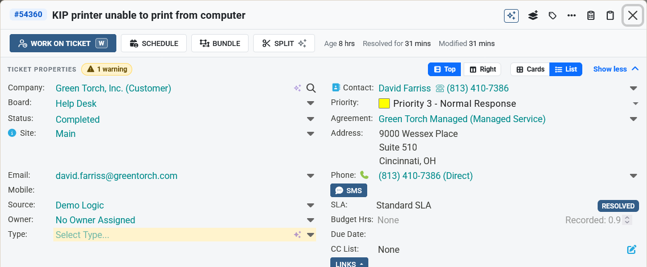
Task: Click the RESOLVED SLA badge
Action: coord(618,206)
